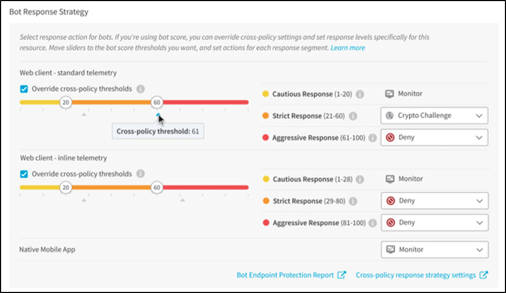Viewport: 506px width, 293px height.
Task: Open Deny dropdown for Strict Response (29-80)
Action: [x=434, y=201]
